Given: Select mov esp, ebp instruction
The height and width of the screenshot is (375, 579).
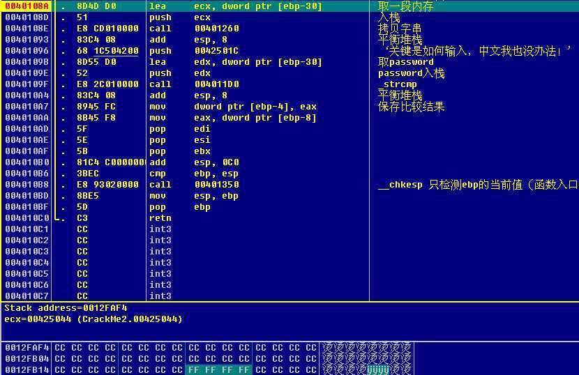Looking at the screenshot, I should [194, 196].
